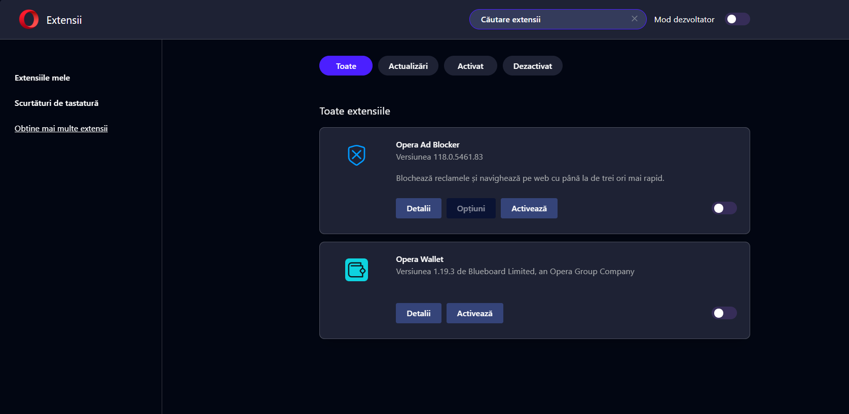Click the Versiunea 118.0.5461.83 text

tap(439, 157)
